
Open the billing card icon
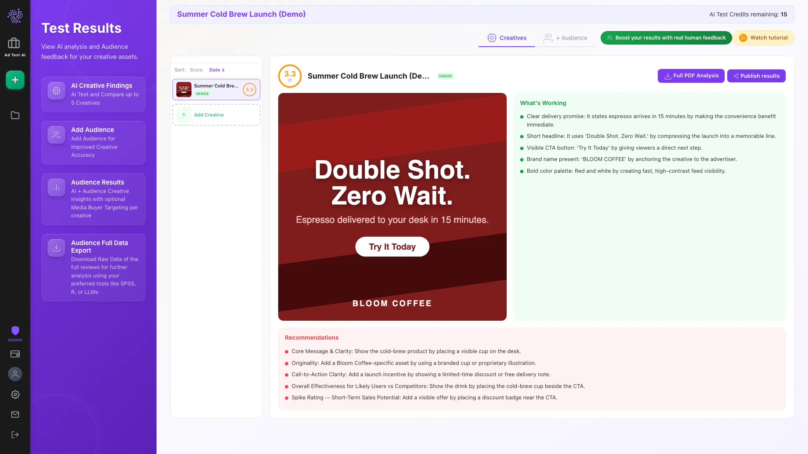(x=15, y=354)
